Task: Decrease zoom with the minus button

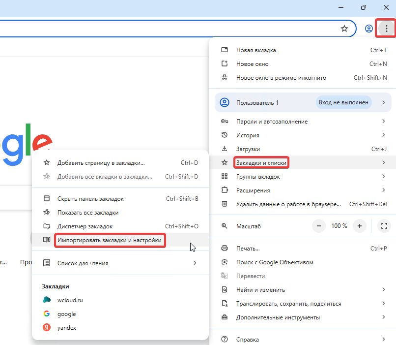Action: 319,226
